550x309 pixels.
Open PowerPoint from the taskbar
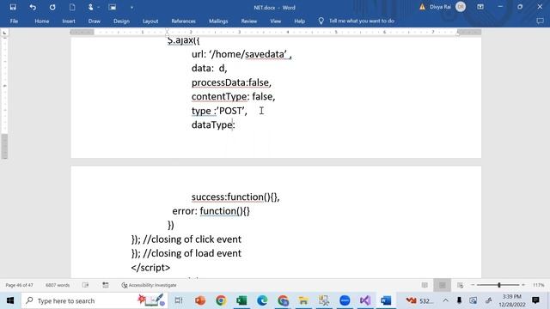[200, 300]
